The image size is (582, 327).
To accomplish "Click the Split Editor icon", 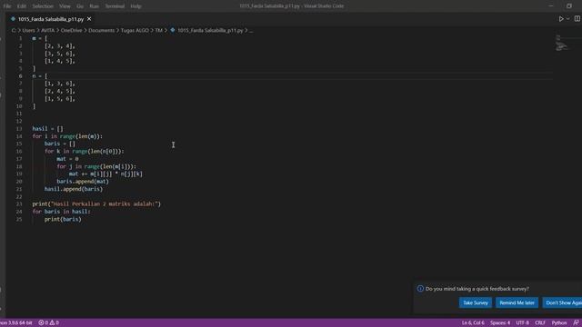I will (x=577, y=18).
